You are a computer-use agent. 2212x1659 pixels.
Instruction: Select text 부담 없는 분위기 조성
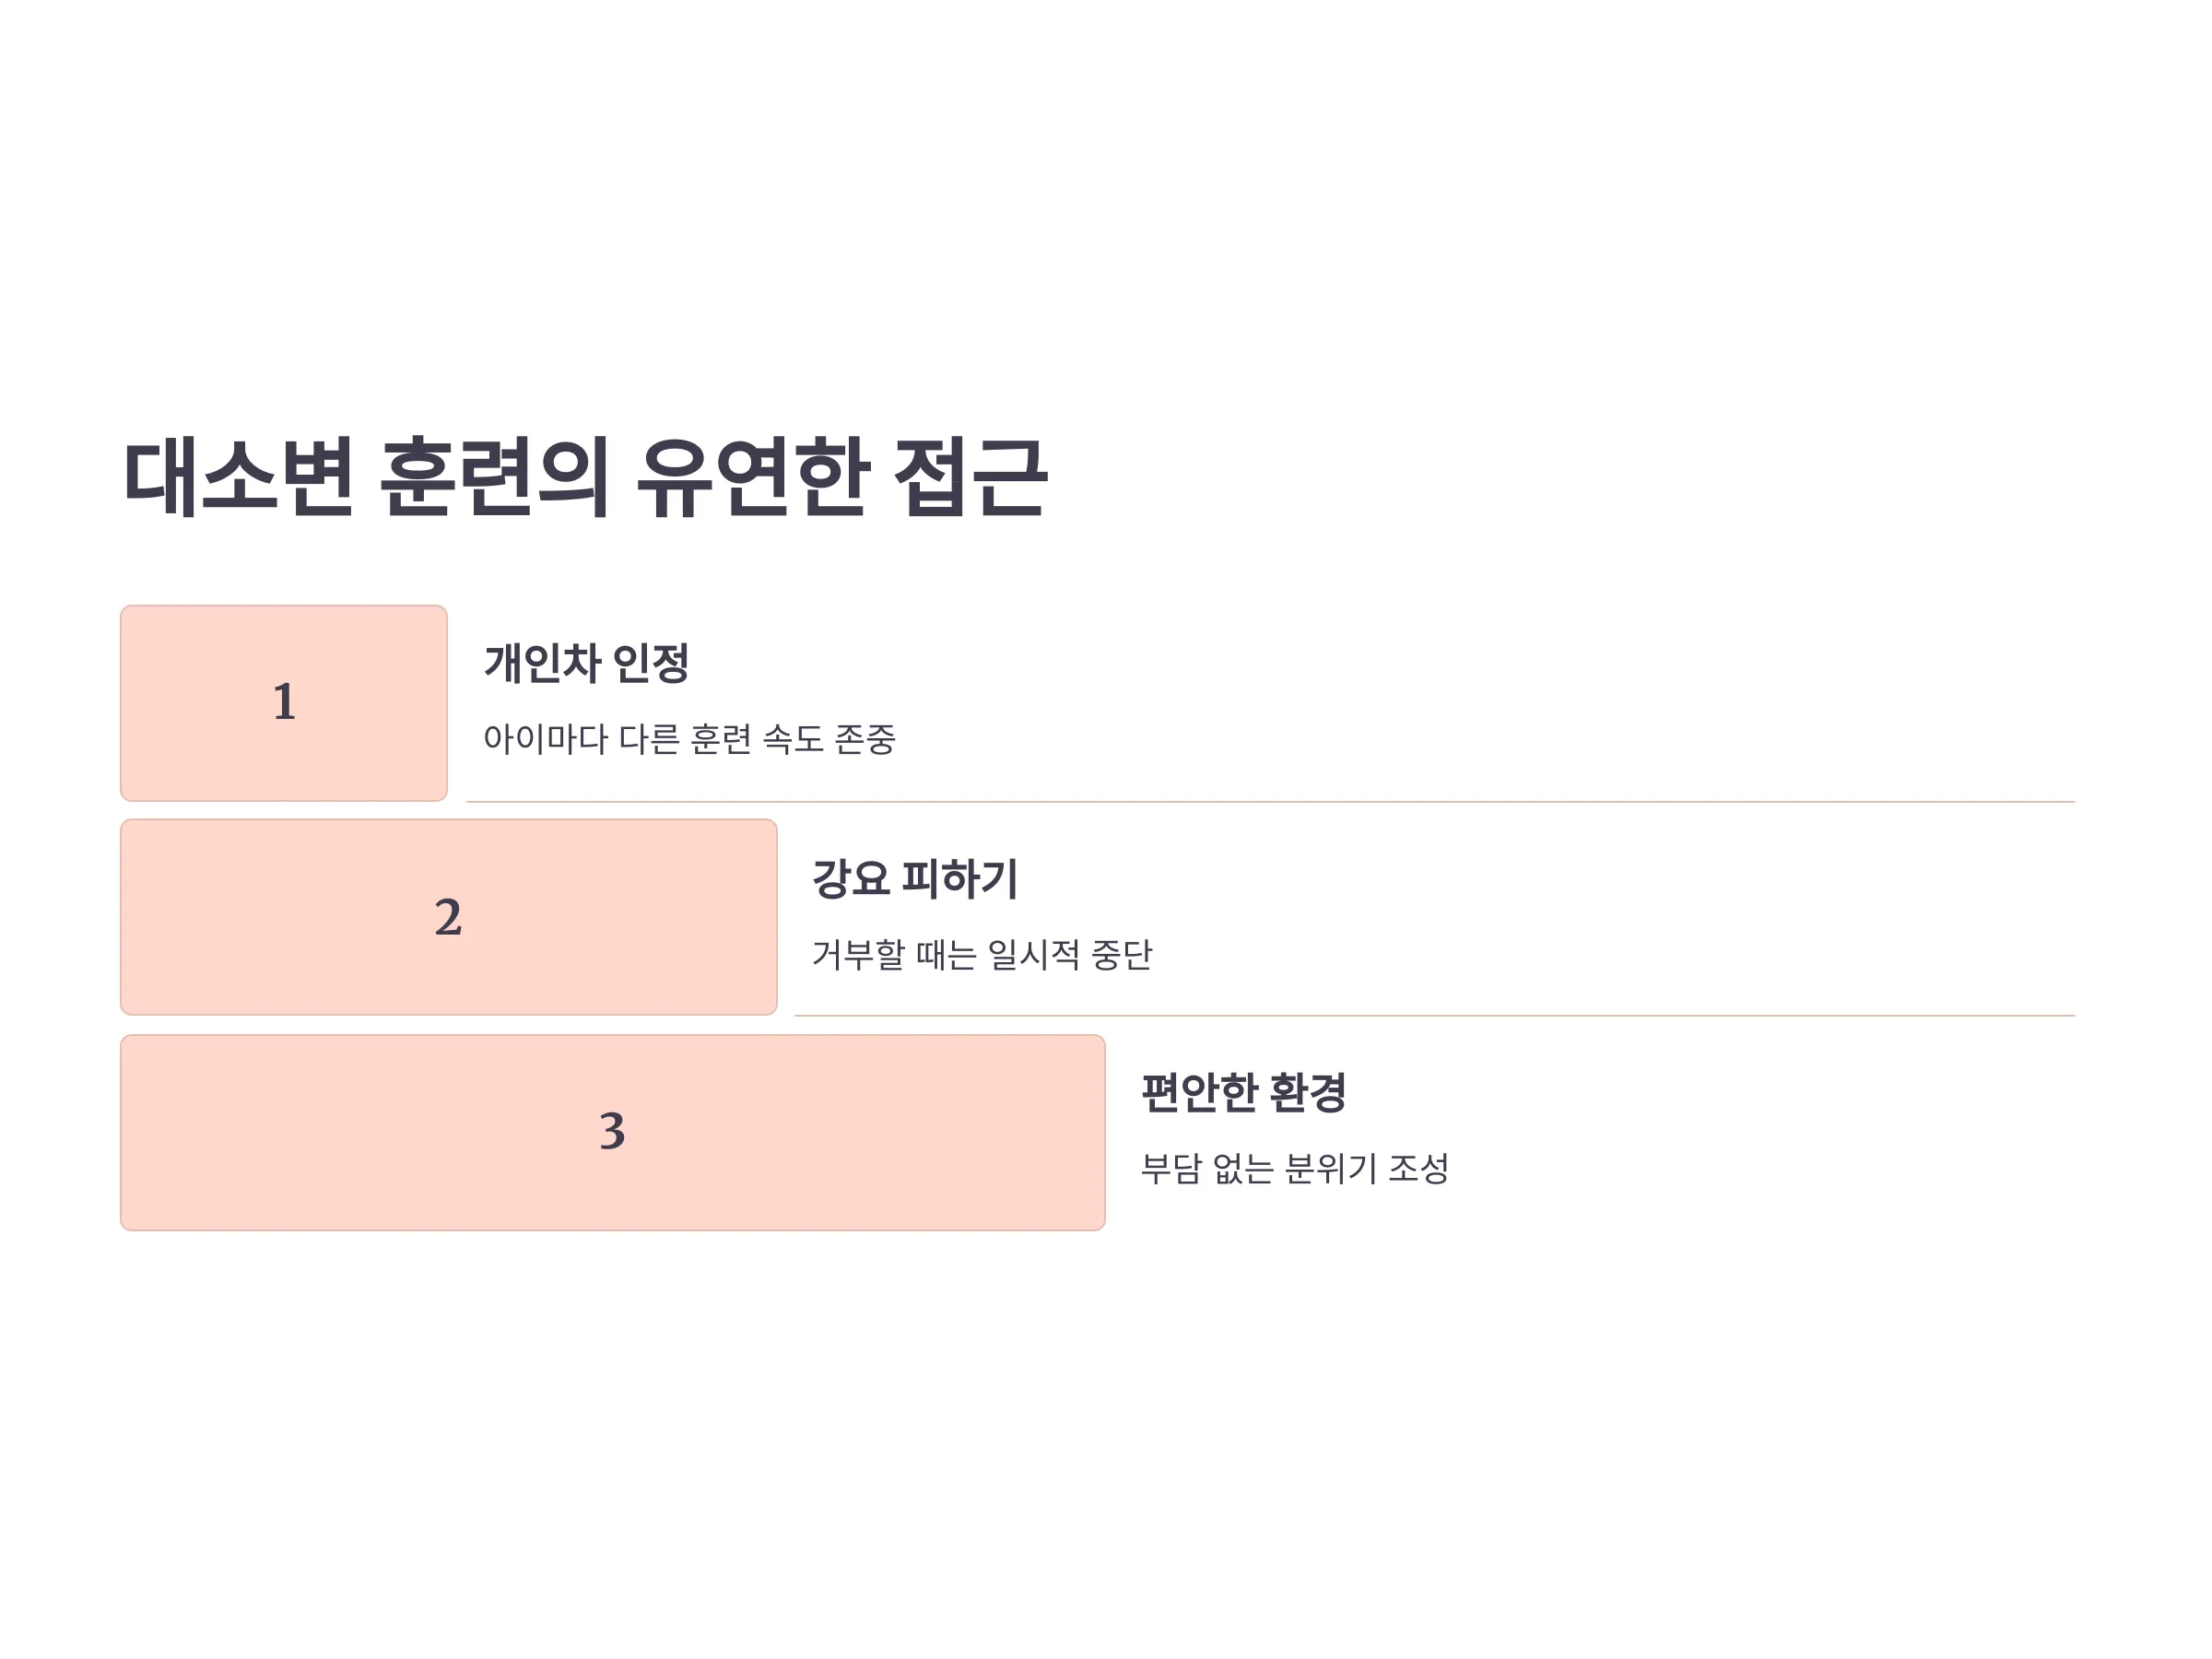click(1294, 1168)
